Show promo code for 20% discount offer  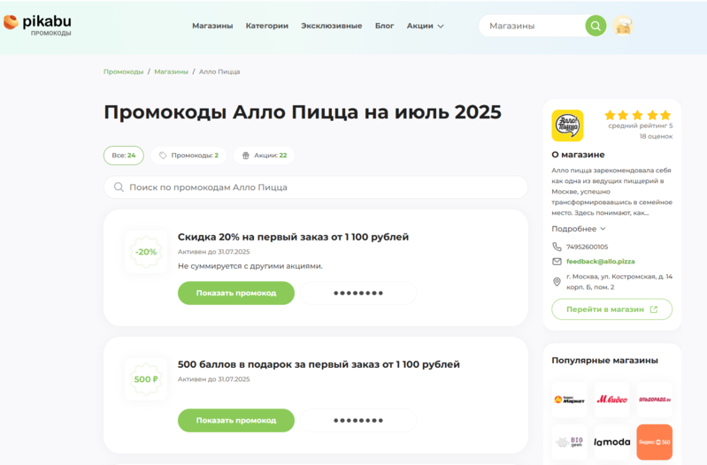click(x=236, y=293)
